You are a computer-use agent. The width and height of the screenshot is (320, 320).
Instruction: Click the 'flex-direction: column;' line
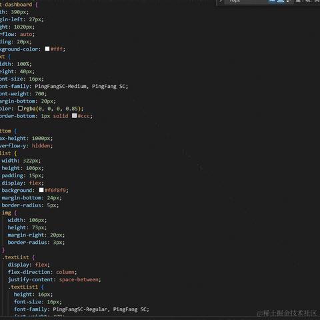pyautogui.click(x=42, y=272)
